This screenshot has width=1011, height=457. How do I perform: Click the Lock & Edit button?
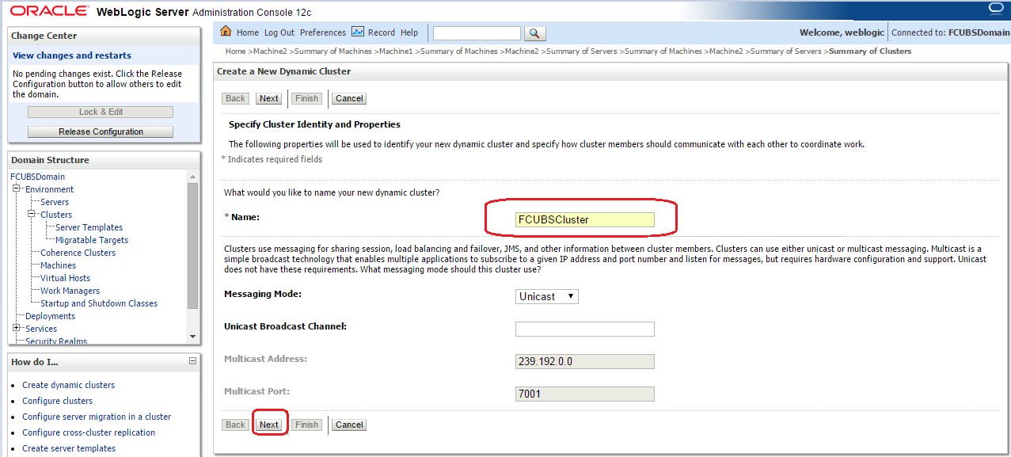click(x=101, y=112)
